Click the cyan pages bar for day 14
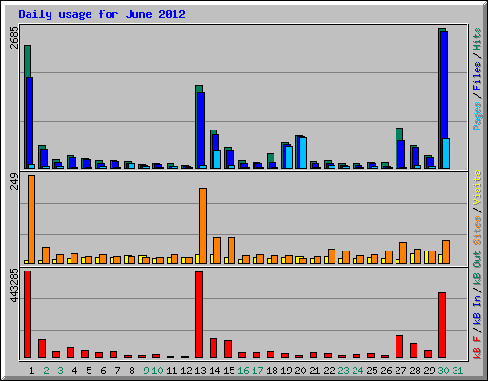The image size is (488, 381). (217, 159)
